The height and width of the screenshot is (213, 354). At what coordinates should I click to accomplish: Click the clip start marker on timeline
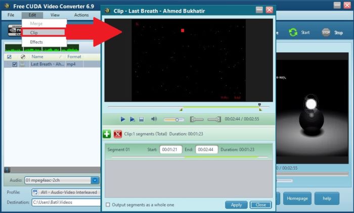click(181, 109)
